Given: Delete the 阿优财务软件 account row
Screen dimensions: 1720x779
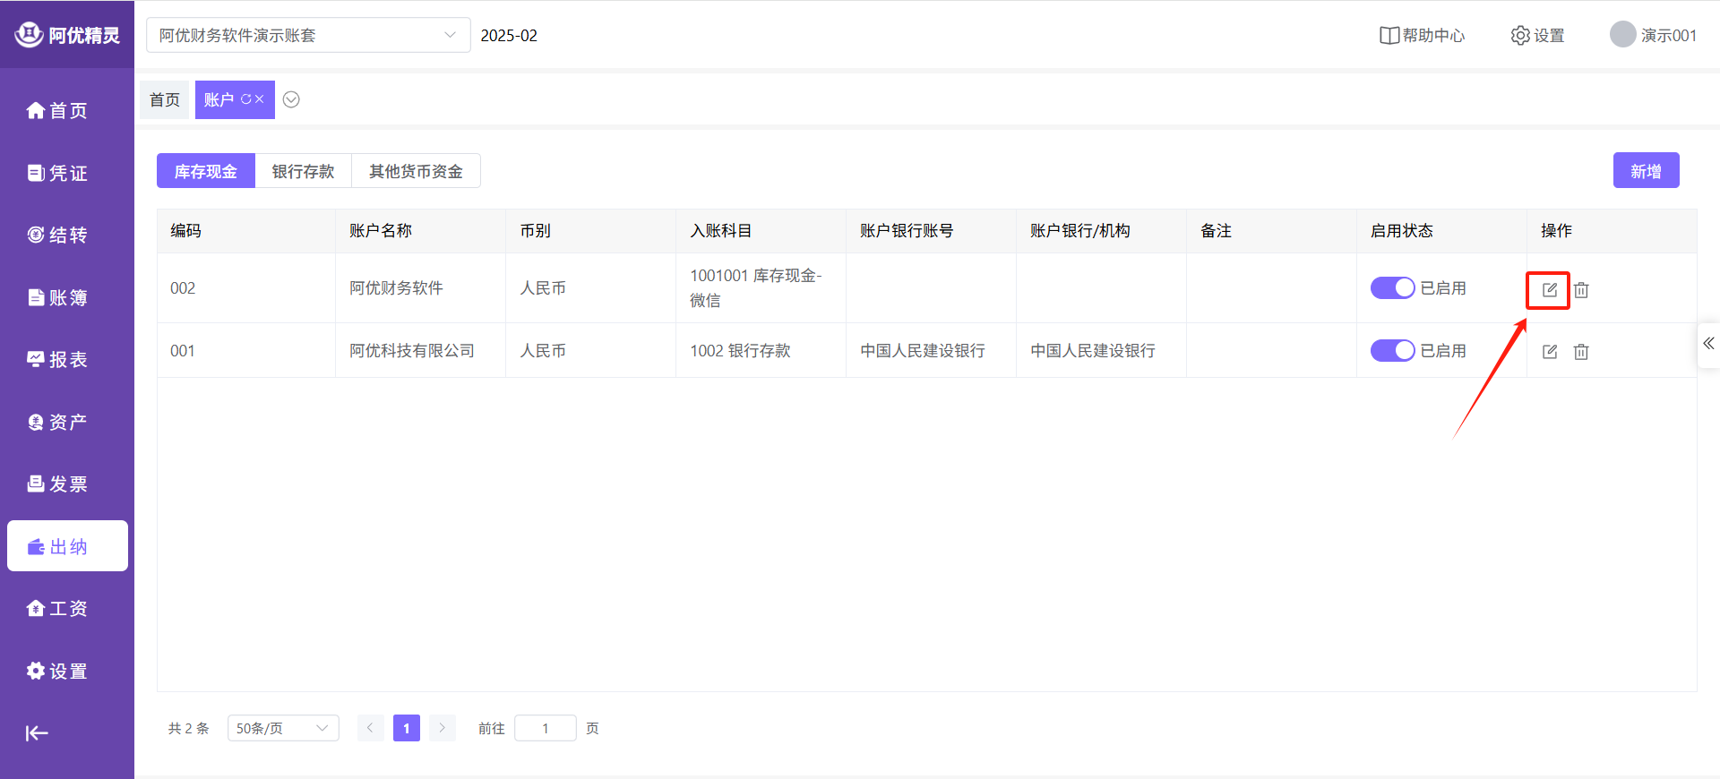Looking at the screenshot, I should click(x=1581, y=290).
